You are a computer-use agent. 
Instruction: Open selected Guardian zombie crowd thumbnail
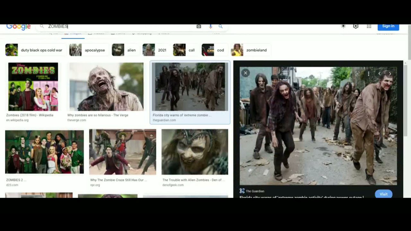[x=190, y=87]
